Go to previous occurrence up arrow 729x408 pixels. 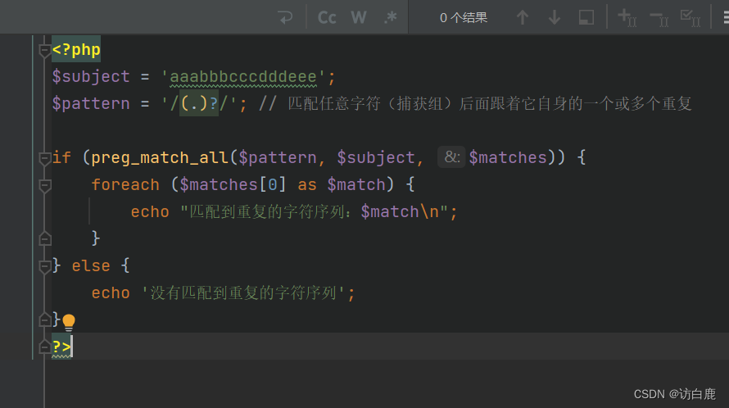point(523,18)
